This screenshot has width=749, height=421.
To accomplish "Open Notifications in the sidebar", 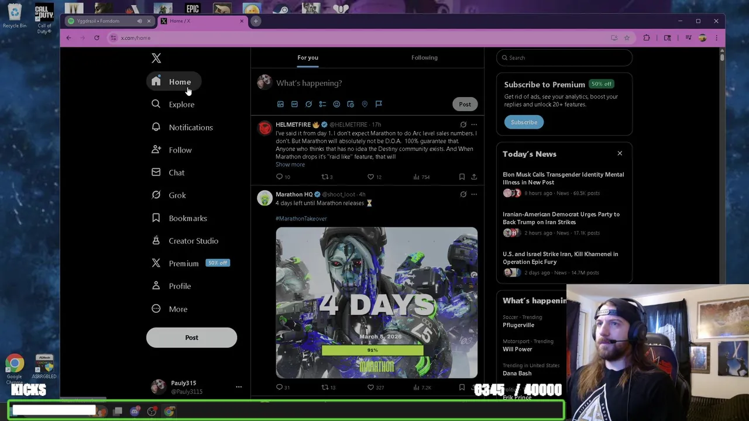I will click(x=183, y=127).
